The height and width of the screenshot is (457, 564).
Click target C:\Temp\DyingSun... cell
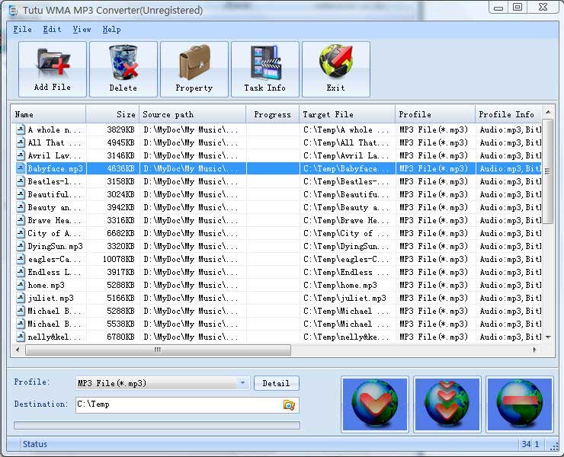pos(346,246)
